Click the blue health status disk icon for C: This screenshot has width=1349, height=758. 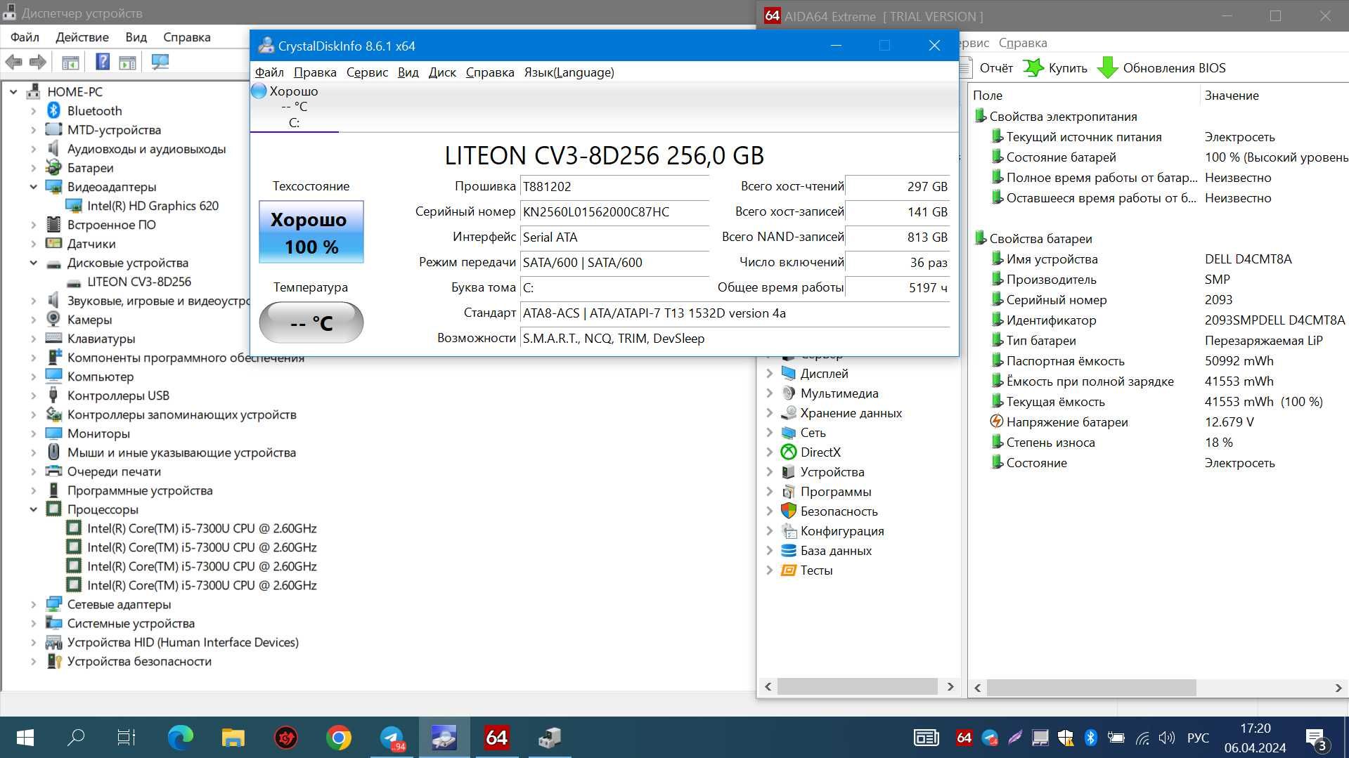point(259,91)
